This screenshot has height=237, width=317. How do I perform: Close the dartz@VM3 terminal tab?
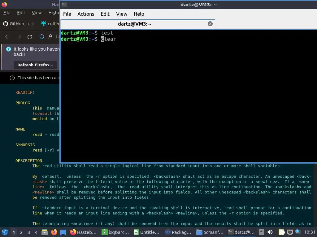pyautogui.click(x=210, y=24)
